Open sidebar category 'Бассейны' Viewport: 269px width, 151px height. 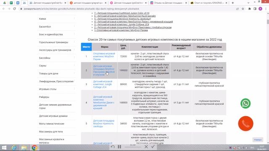coord(45,58)
